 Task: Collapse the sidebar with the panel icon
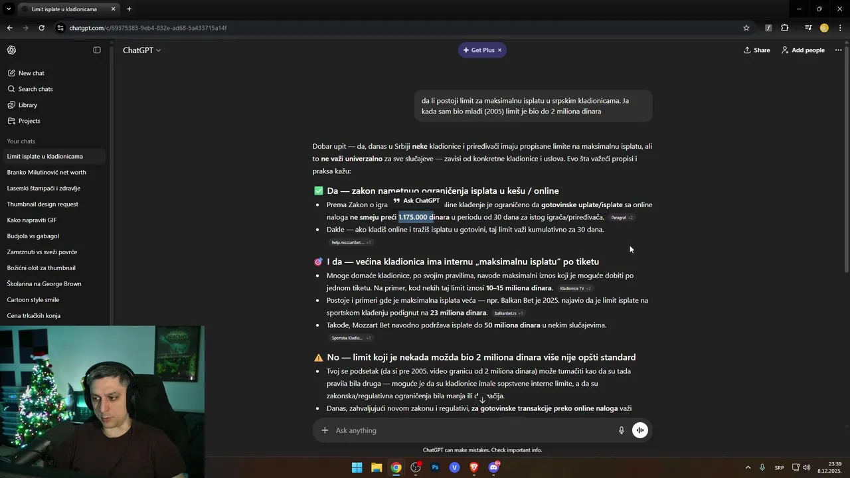[x=97, y=50]
